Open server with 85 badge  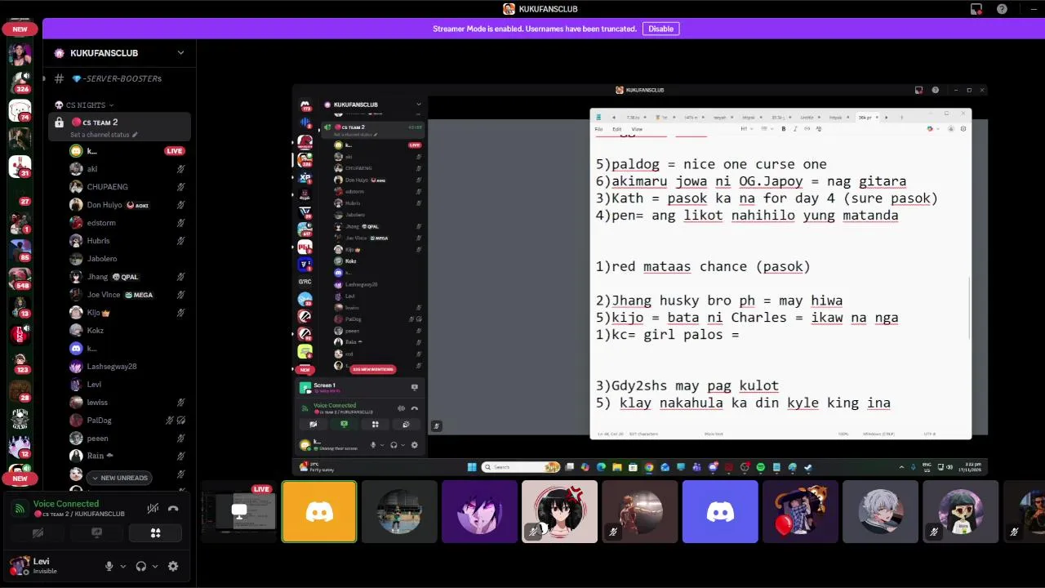[20, 251]
